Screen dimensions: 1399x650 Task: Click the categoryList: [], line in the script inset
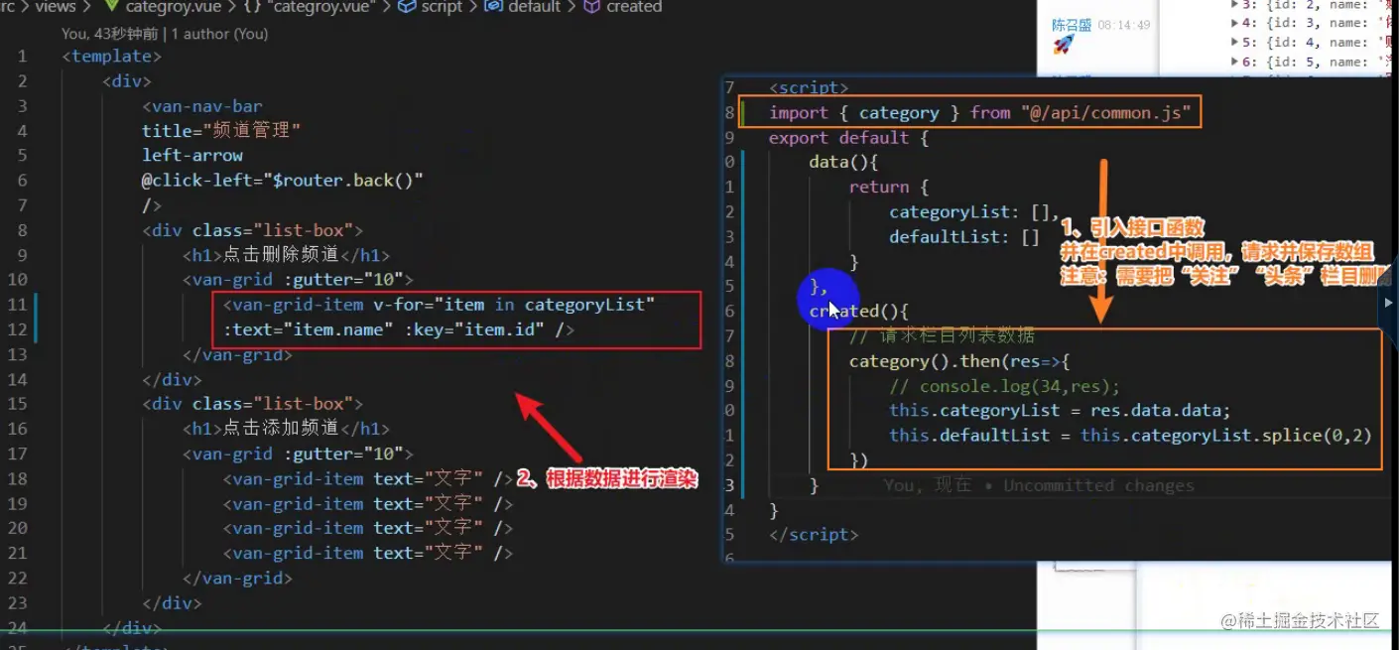point(974,211)
